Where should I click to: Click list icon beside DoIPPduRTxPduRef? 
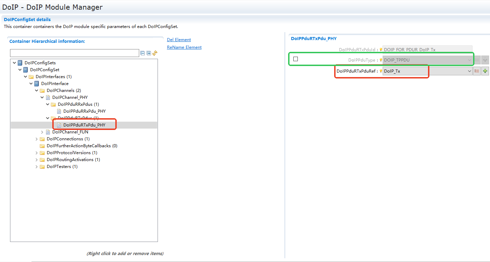tap(477, 71)
